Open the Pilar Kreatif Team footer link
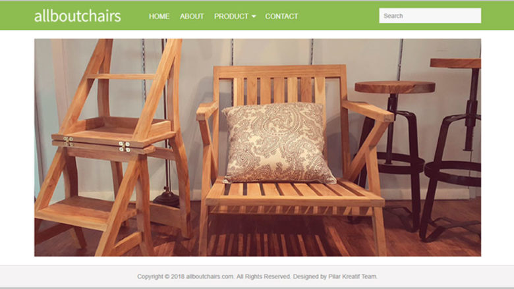 353,276
